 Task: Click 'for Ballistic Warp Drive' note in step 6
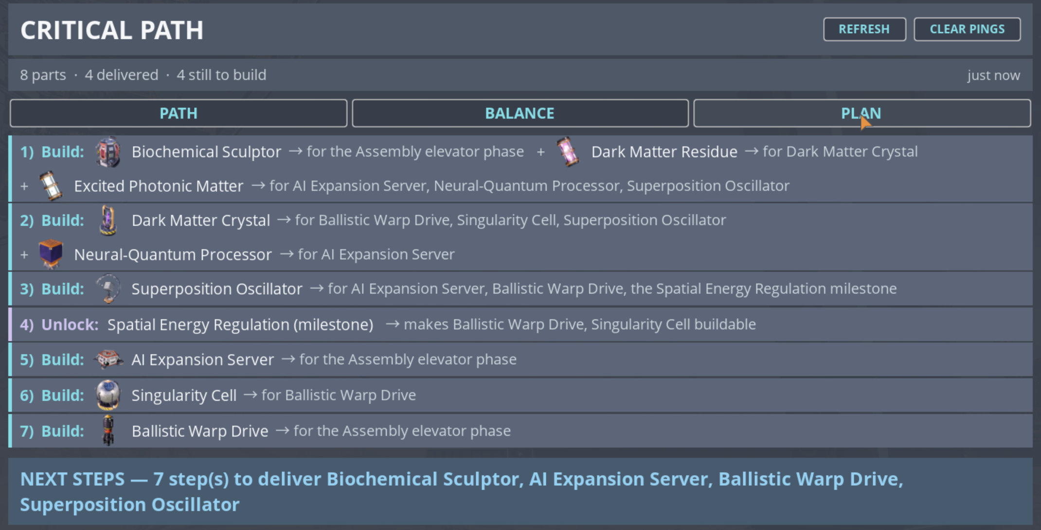(339, 395)
